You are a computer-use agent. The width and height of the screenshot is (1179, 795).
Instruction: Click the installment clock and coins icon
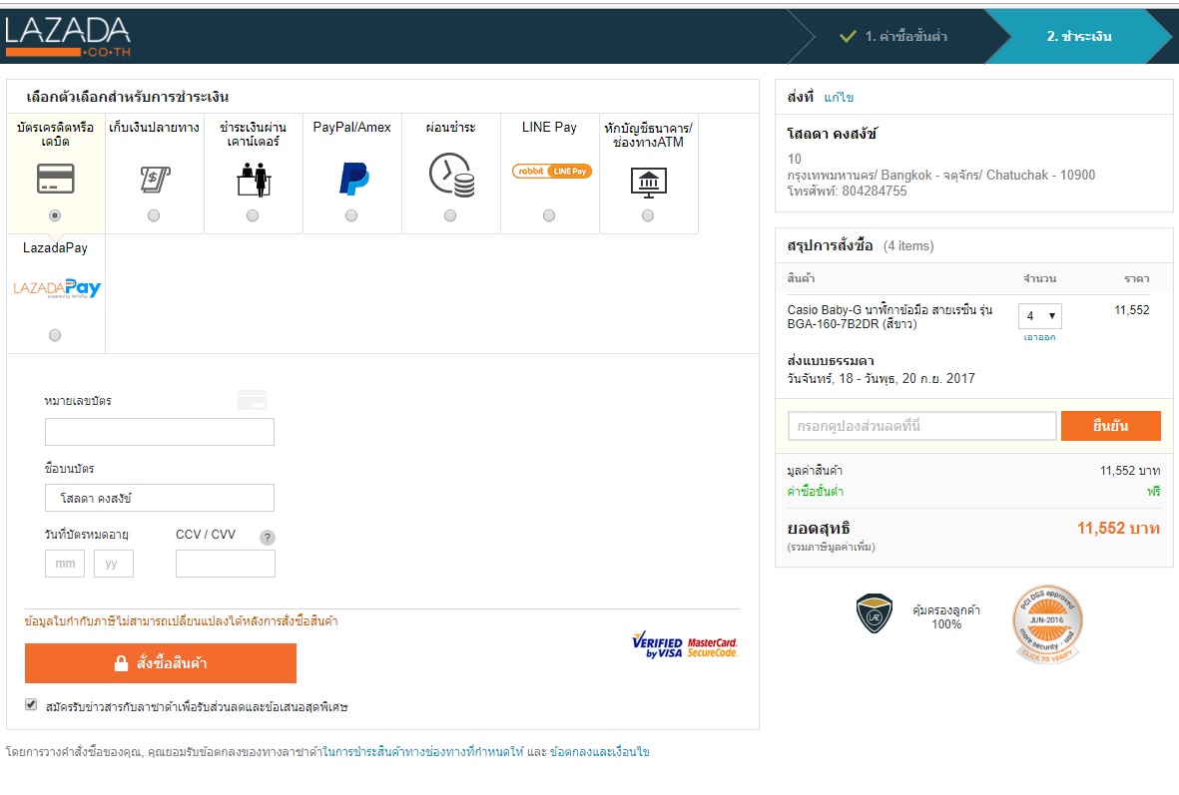coord(452,176)
